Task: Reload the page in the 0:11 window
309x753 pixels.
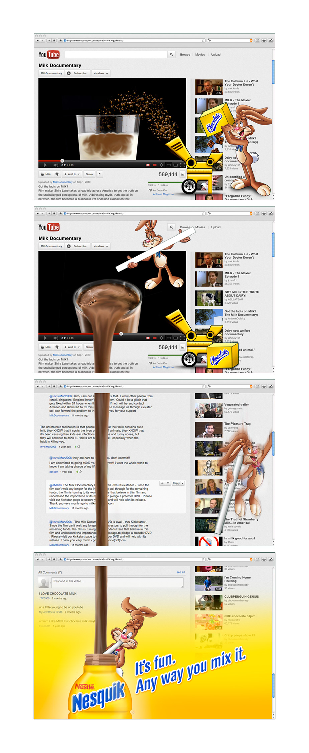Action: pyautogui.click(x=203, y=40)
